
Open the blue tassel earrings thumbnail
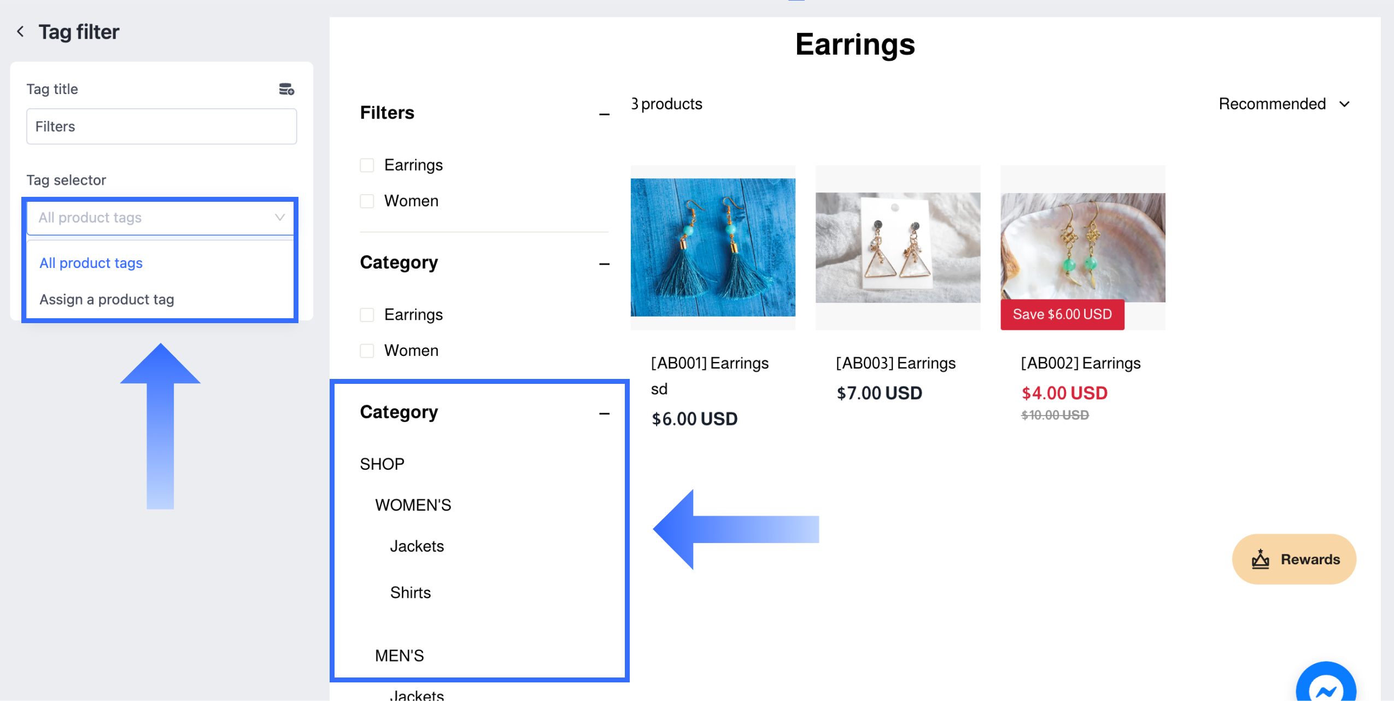point(712,247)
